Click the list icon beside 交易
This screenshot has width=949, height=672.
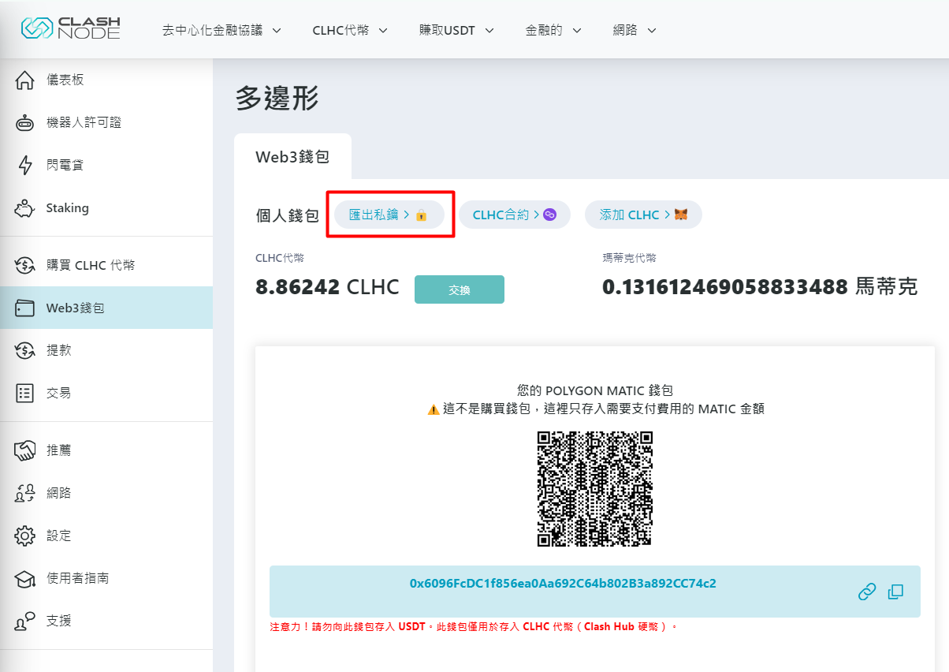[x=25, y=393]
